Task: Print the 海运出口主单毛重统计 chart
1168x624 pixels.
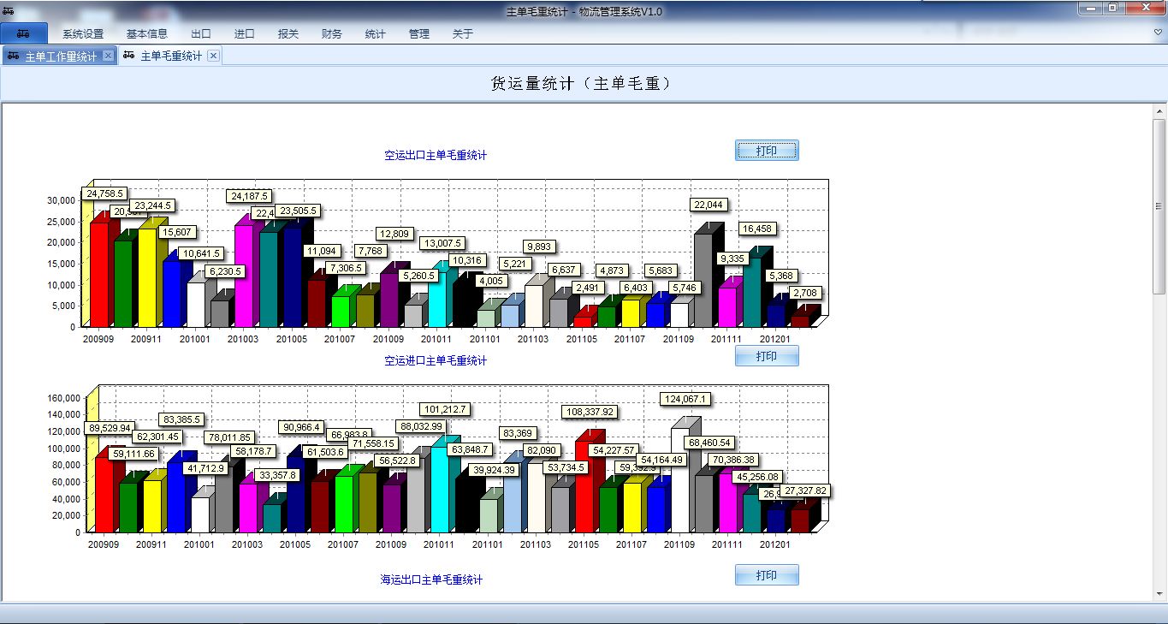Action: click(767, 575)
